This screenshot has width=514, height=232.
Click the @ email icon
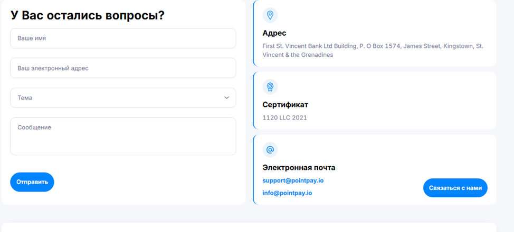(x=270, y=150)
